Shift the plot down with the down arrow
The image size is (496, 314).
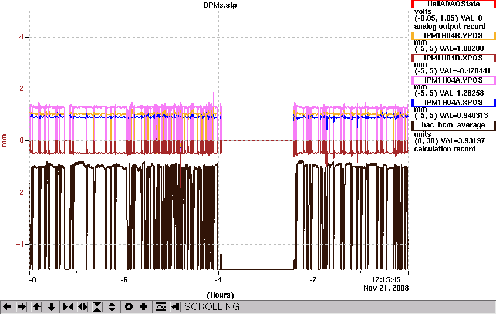pos(51,307)
